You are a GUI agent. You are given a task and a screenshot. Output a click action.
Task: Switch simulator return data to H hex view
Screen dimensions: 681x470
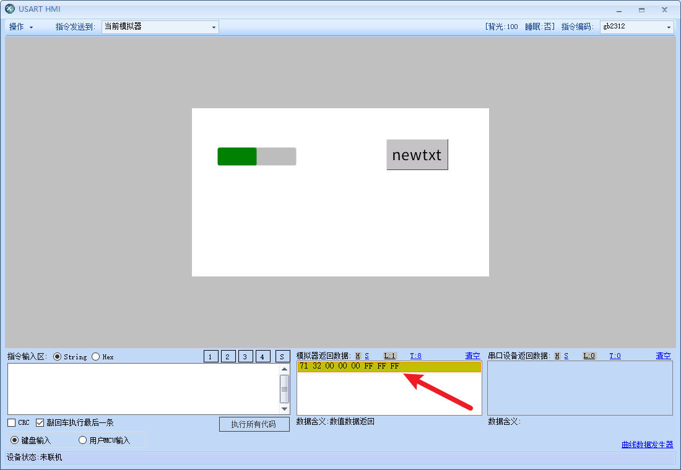[358, 356]
